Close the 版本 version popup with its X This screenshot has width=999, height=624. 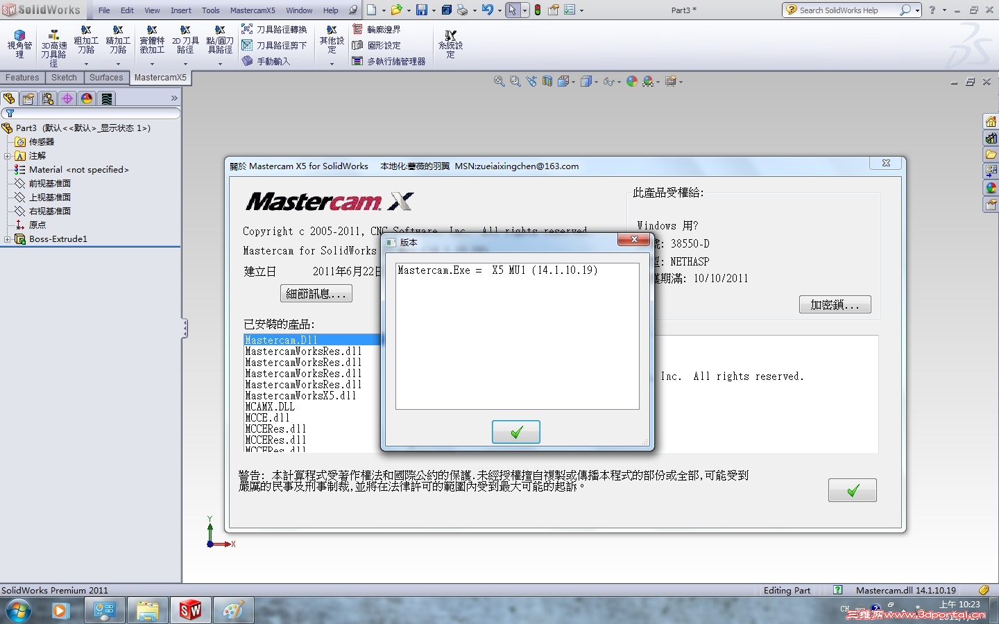pyautogui.click(x=634, y=240)
